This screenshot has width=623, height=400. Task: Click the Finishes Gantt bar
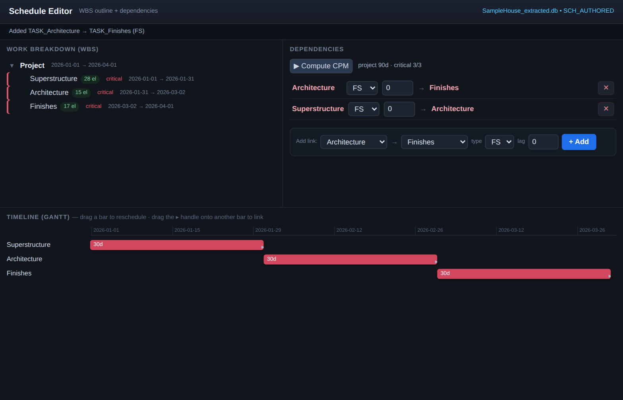tap(524, 273)
